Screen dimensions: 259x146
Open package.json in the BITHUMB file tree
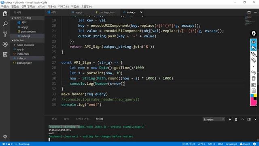[28, 63]
